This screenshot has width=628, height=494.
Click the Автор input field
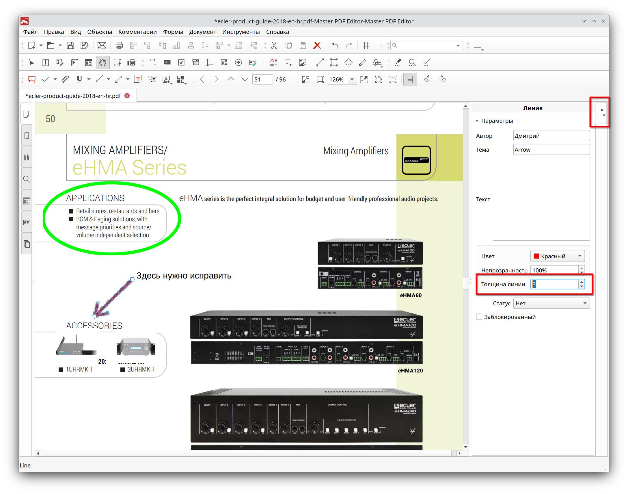[x=551, y=136]
